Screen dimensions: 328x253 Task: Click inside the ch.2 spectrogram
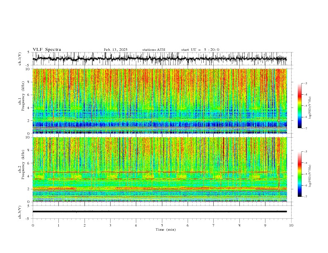coord(159,169)
